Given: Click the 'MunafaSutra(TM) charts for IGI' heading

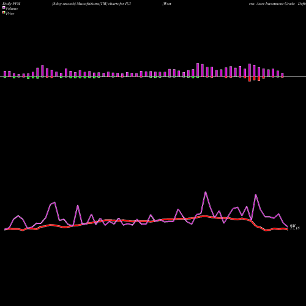Looking at the screenshot, I should (104, 4).
